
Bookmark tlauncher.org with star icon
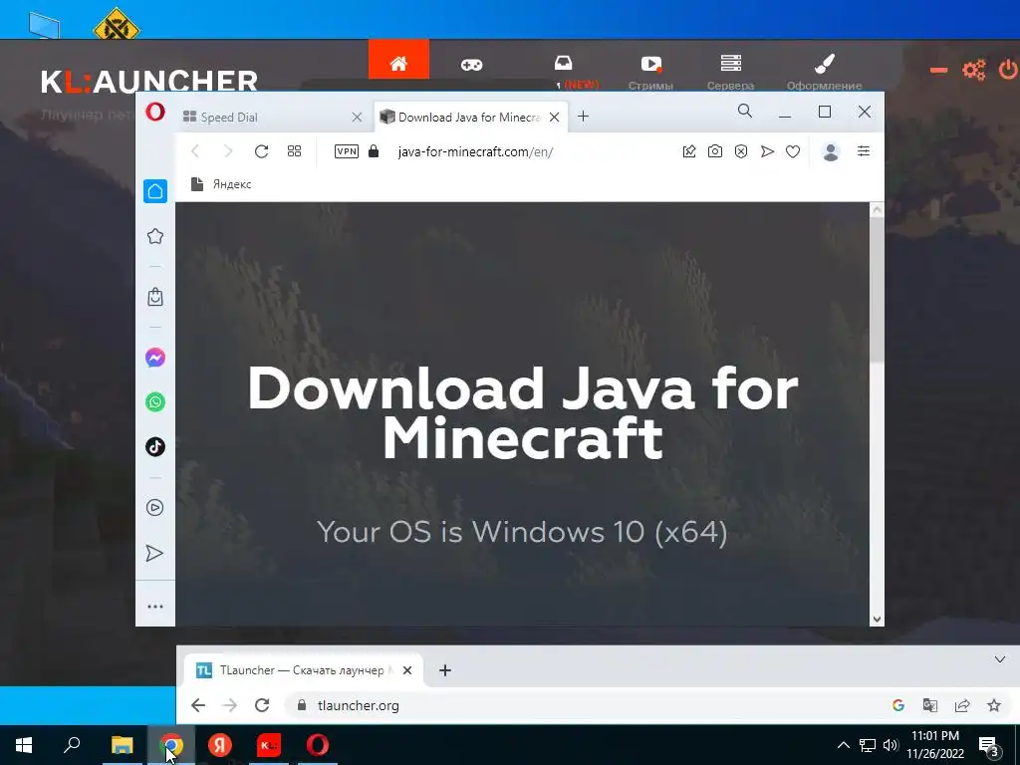tap(994, 705)
